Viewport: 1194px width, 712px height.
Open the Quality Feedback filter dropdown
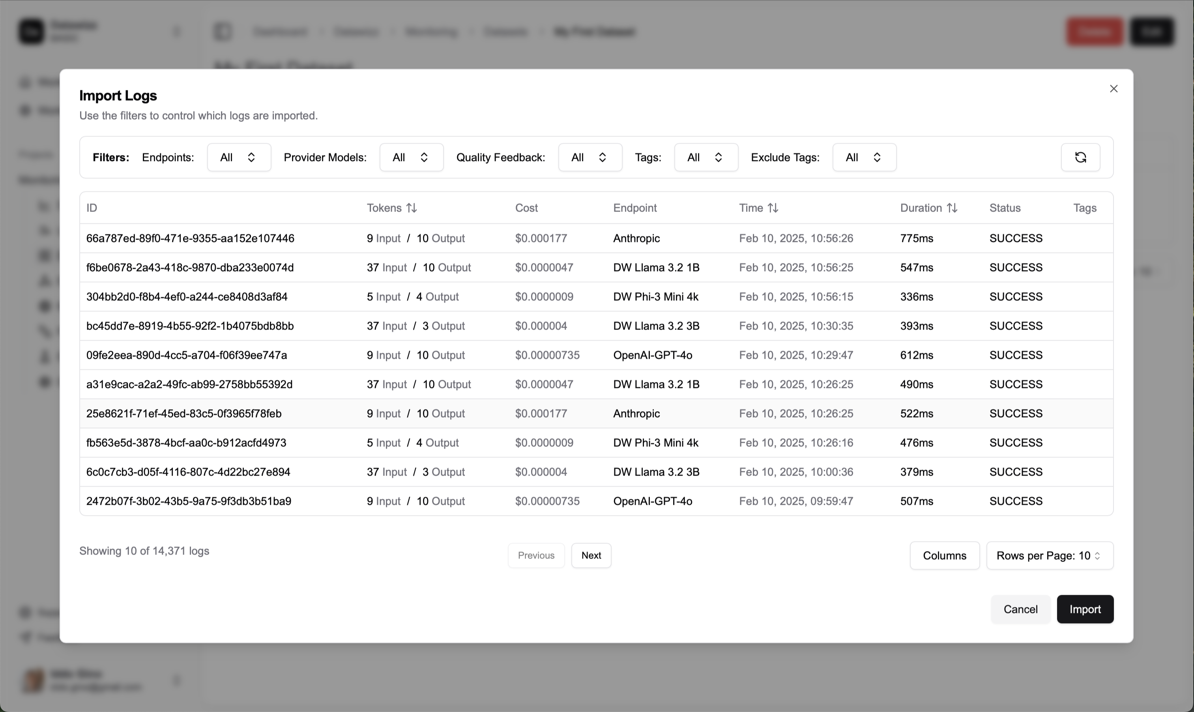click(x=590, y=157)
